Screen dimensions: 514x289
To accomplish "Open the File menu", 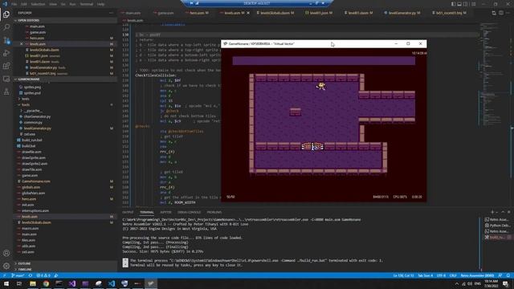I will coord(14,4).
